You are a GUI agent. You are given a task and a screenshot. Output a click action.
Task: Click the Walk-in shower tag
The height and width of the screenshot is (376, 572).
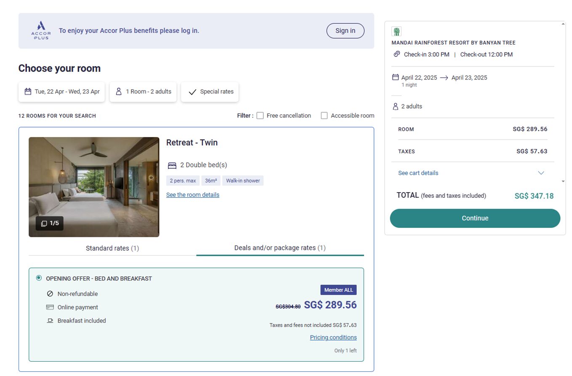coord(243,181)
